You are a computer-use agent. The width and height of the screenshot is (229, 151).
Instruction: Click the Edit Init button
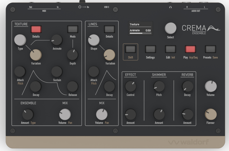coord(170,49)
